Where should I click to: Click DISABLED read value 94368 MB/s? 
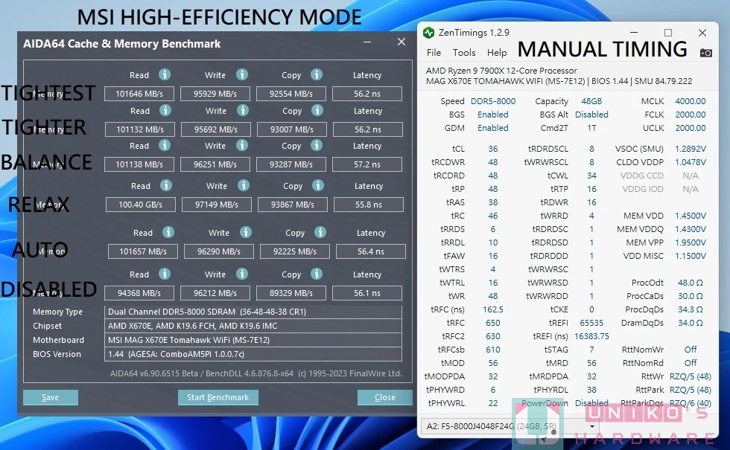click(139, 293)
